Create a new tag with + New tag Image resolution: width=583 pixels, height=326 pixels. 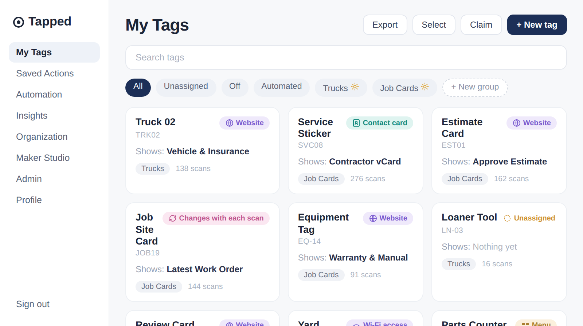[537, 25]
